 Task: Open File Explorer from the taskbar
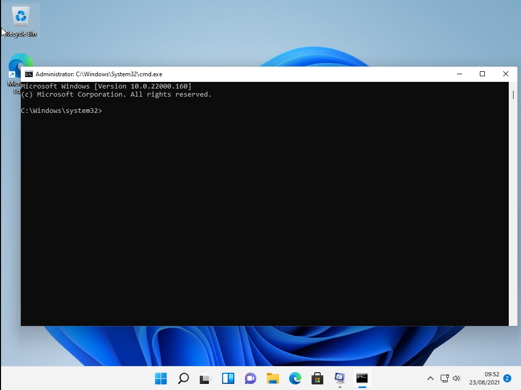(273, 378)
